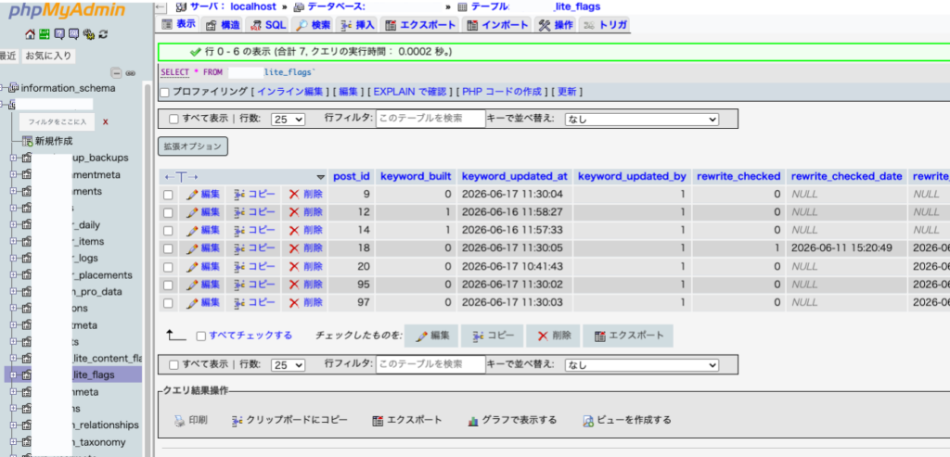Select checkbox for post_id 95 row

(169, 285)
